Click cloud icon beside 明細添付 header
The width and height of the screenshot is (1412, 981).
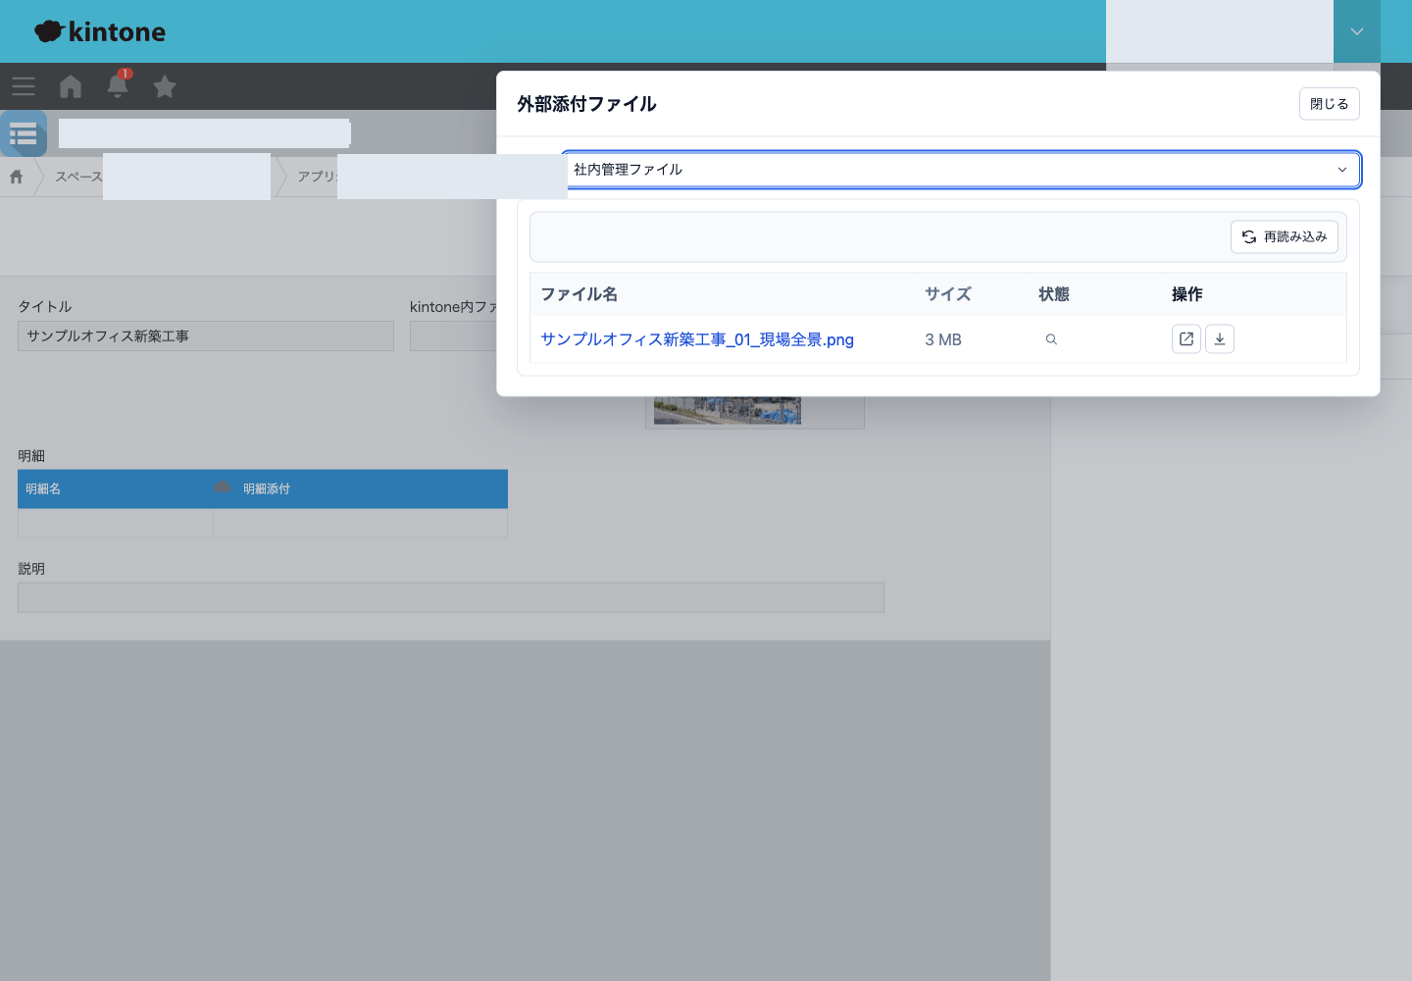[x=223, y=488]
